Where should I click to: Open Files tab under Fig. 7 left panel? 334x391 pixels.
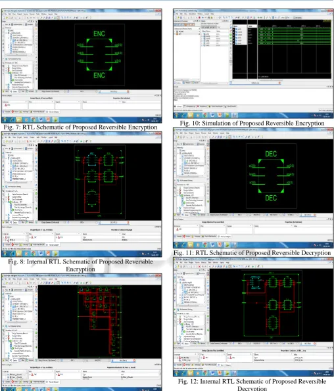click(x=22, y=91)
